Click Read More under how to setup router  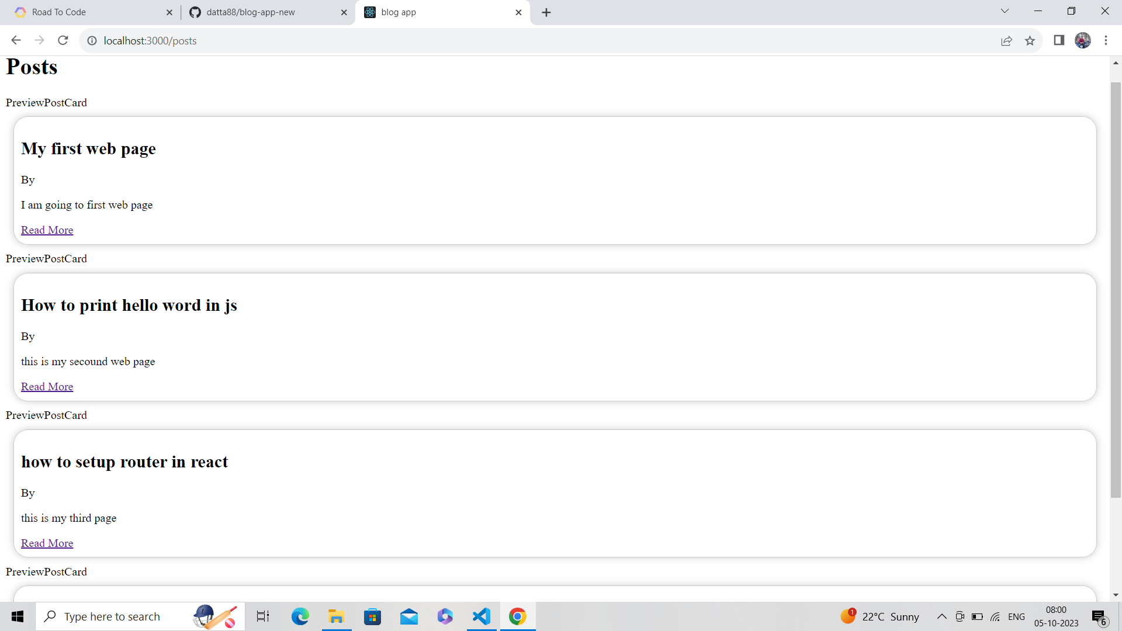[x=47, y=543]
